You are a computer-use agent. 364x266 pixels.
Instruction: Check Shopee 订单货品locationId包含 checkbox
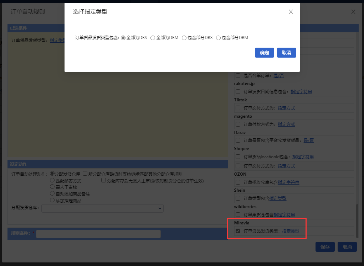pyautogui.click(x=238, y=157)
